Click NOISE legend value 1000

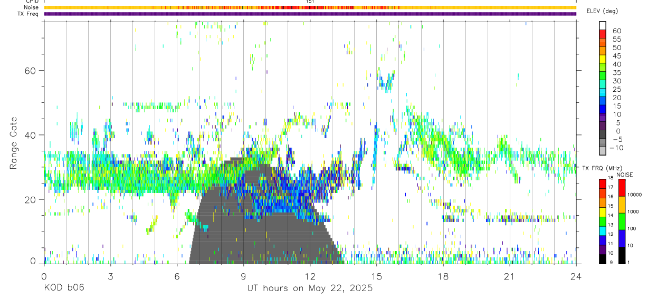tap(634, 211)
